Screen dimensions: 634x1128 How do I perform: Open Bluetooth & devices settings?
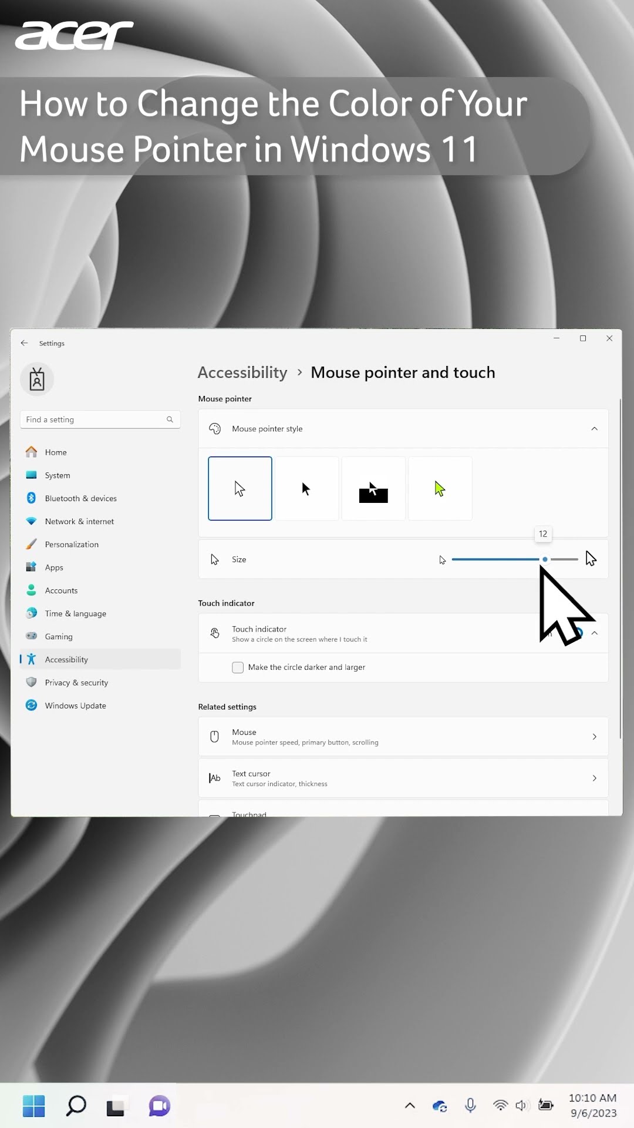tap(100, 498)
